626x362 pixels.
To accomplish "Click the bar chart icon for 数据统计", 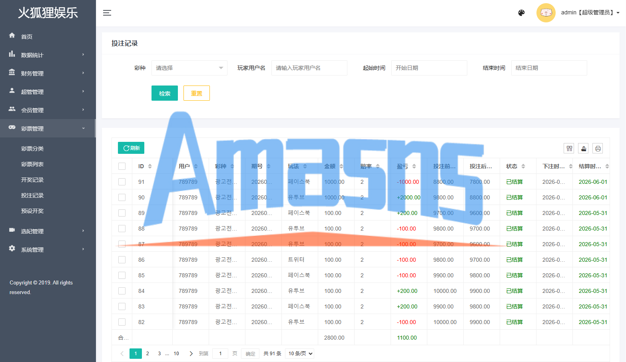I will point(12,54).
